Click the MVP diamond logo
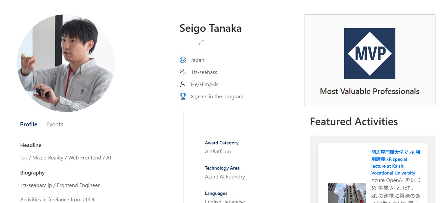This screenshot has height=203, width=444. pyautogui.click(x=369, y=54)
